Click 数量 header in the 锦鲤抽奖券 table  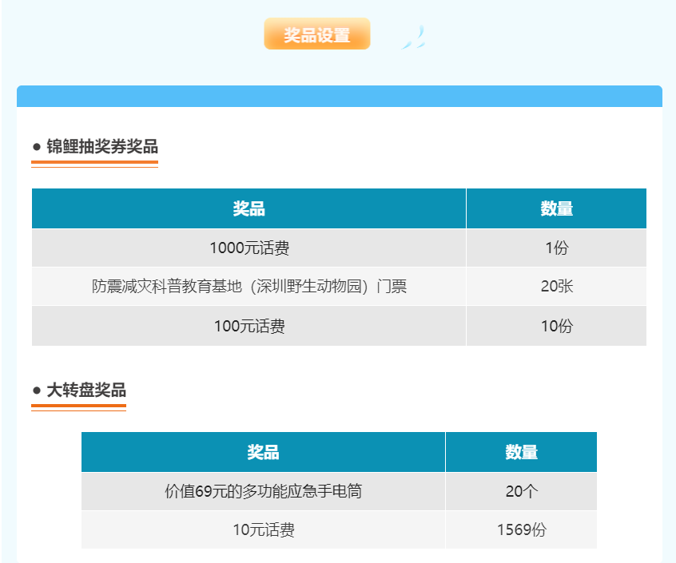point(556,209)
